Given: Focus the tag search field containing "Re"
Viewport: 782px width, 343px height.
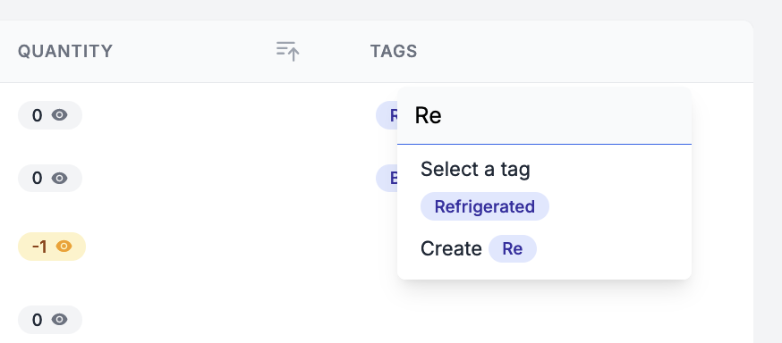Looking at the screenshot, I should [x=544, y=115].
